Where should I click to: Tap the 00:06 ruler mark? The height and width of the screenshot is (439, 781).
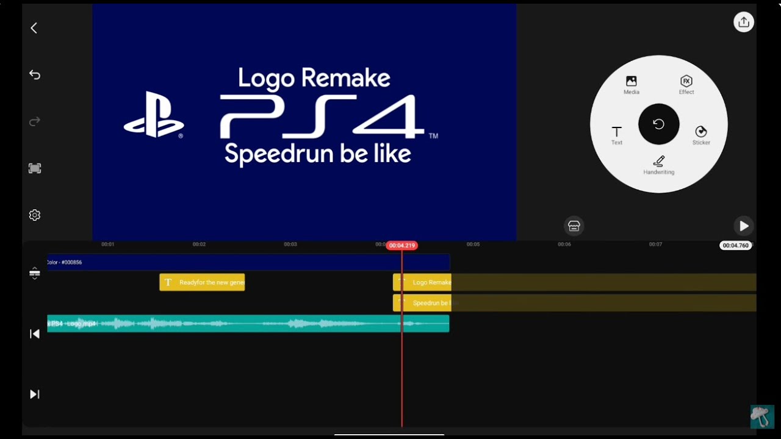[x=564, y=244]
